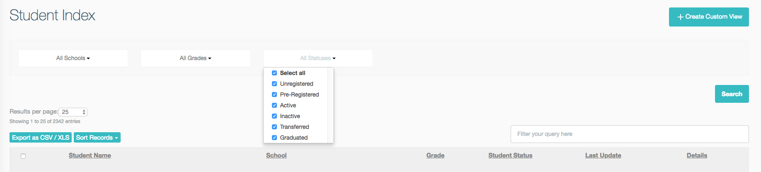Image resolution: width=761 pixels, height=172 pixels.
Task: Uncheck the Active status checkbox
Action: pyautogui.click(x=274, y=105)
